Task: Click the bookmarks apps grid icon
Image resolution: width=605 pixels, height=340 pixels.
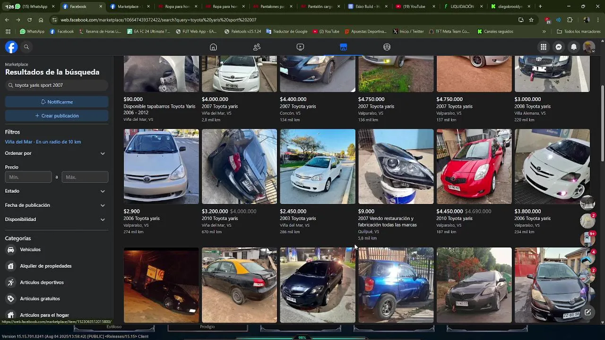Action: (8, 32)
